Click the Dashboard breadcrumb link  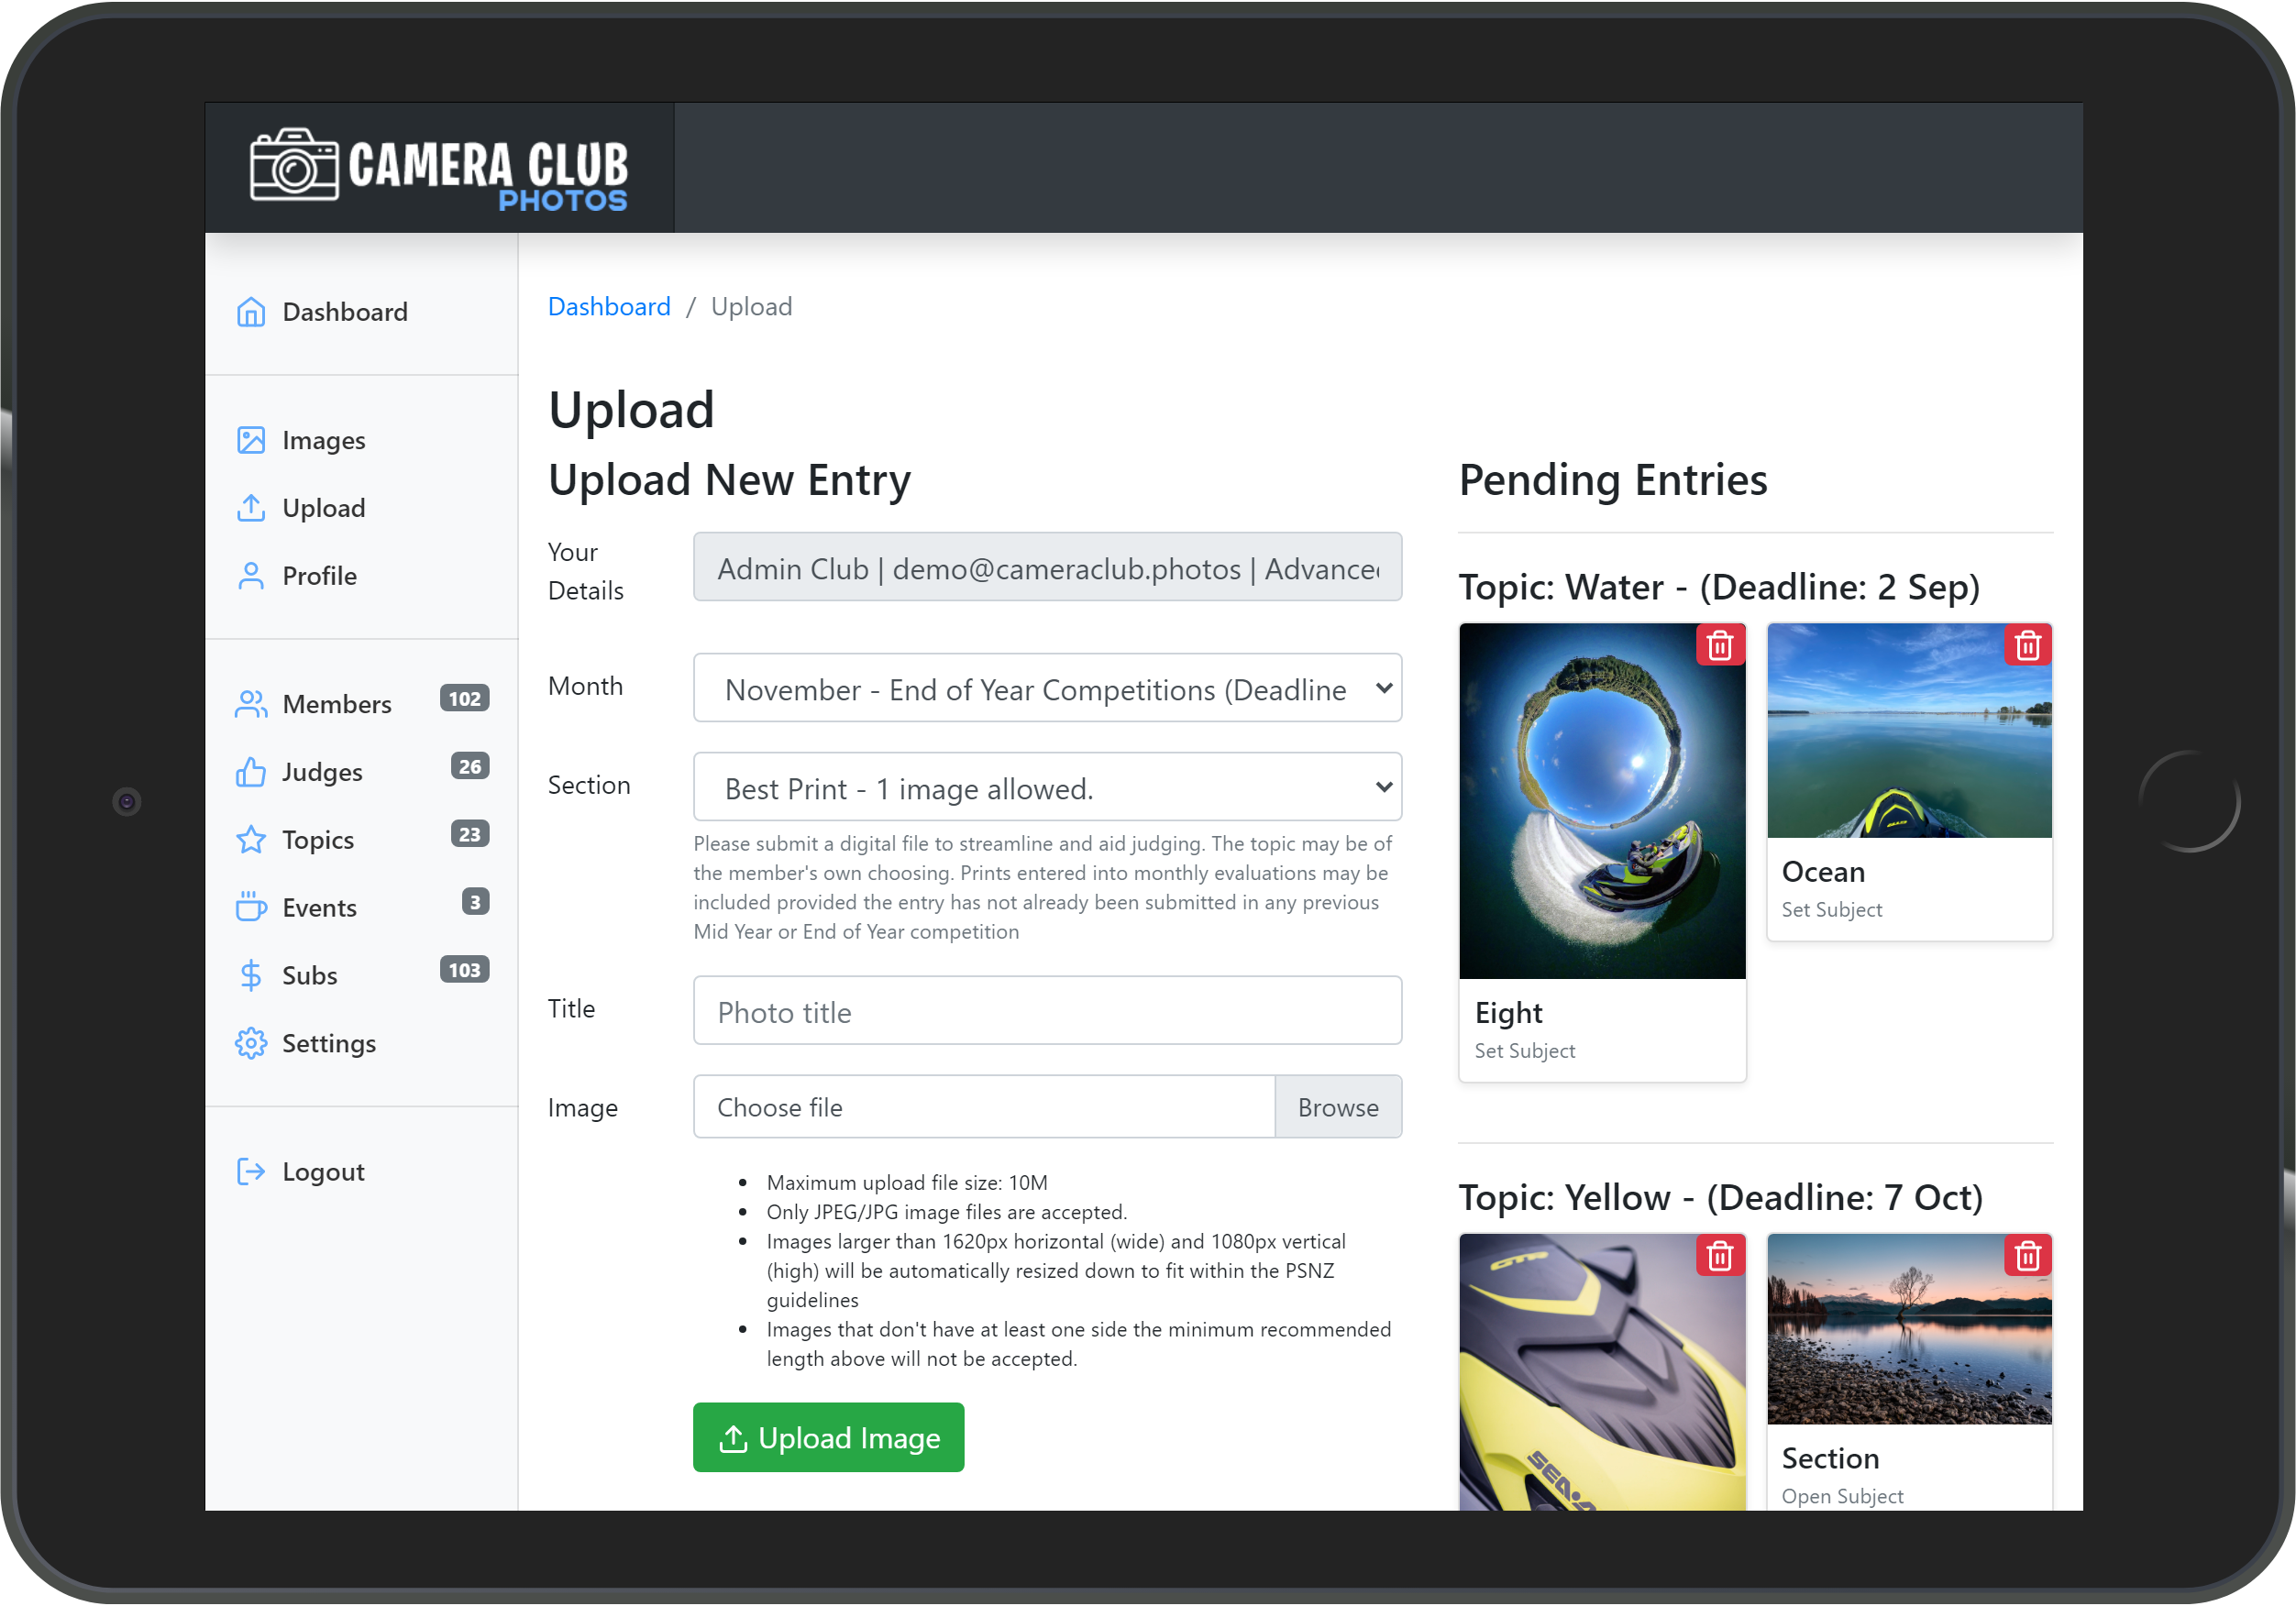(x=609, y=307)
